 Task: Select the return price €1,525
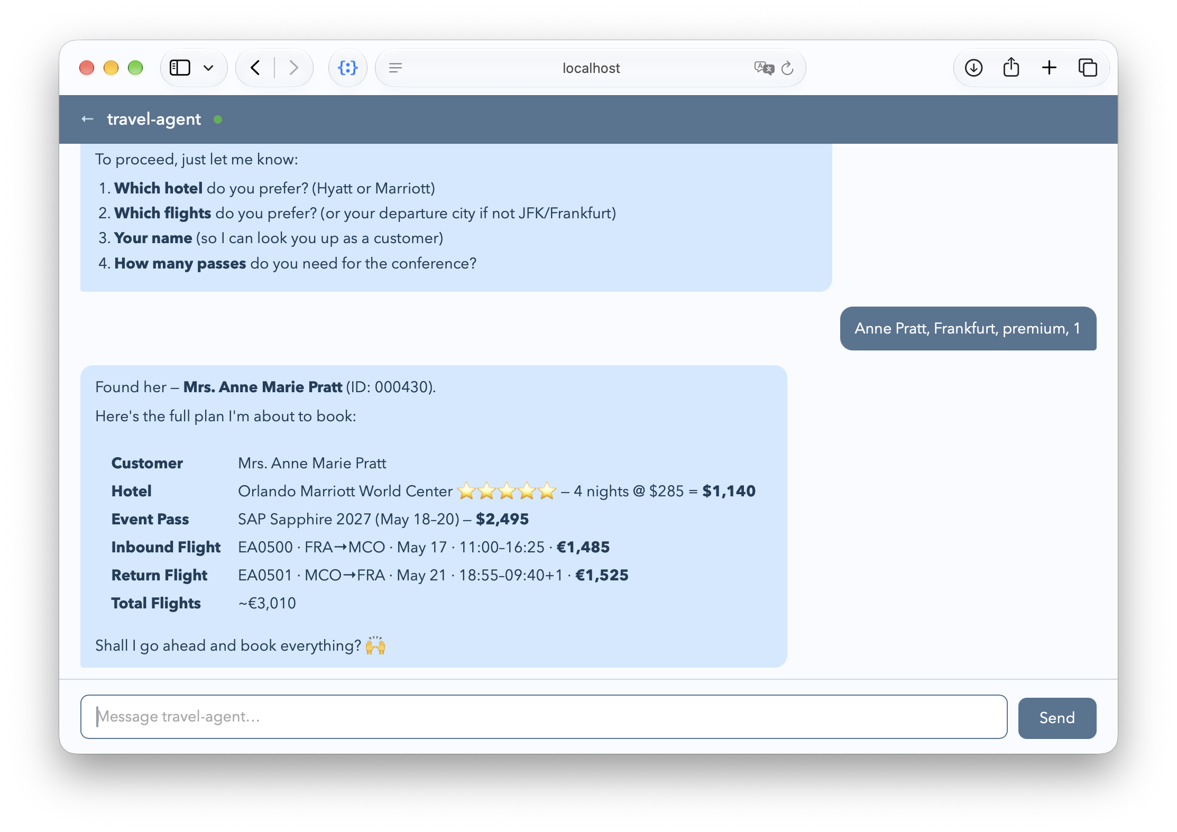point(602,575)
